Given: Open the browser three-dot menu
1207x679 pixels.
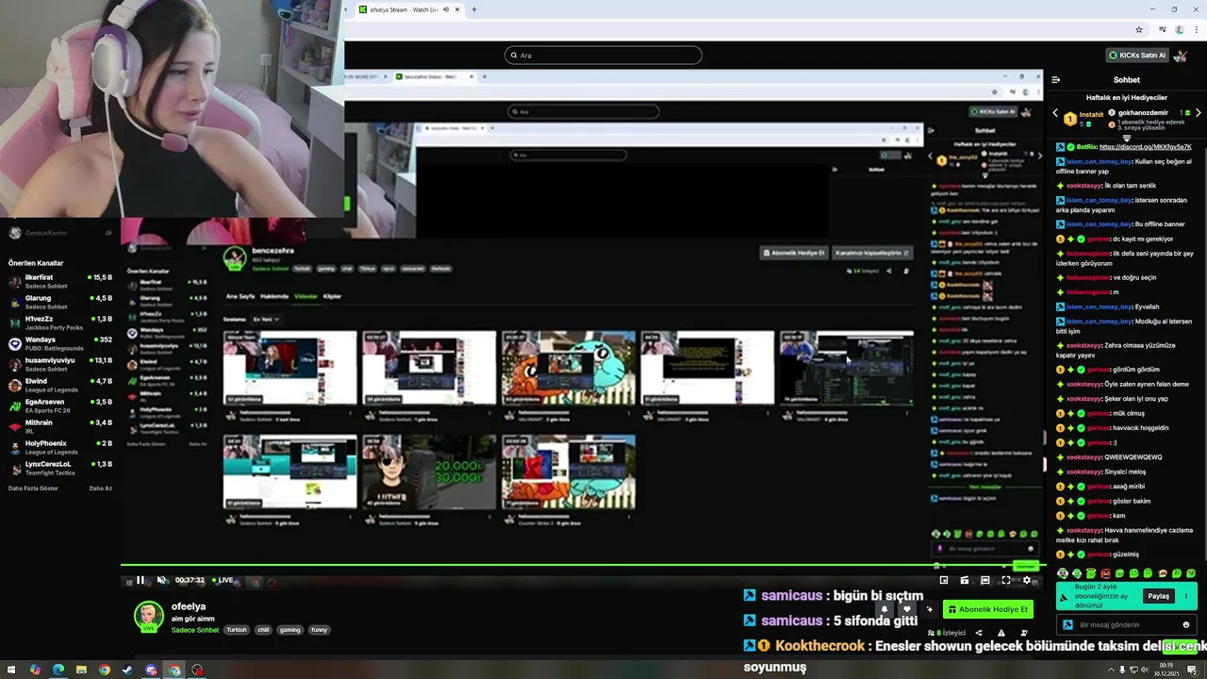Looking at the screenshot, I should [1196, 29].
